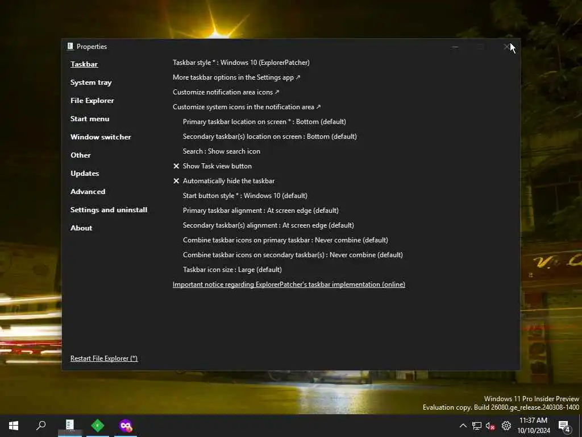Open the Other section
Image resolution: width=582 pixels, height=437 pixels.
tap(81, 155)
